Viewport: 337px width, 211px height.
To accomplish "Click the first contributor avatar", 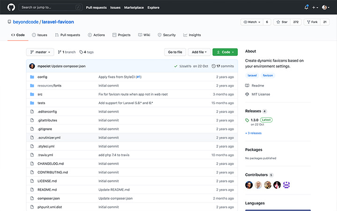I will click(x=249, y=185).
